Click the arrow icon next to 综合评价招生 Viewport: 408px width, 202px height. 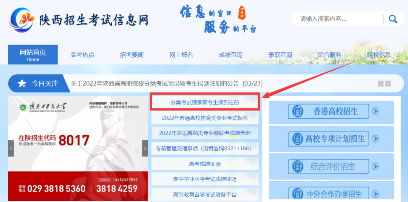375,166
